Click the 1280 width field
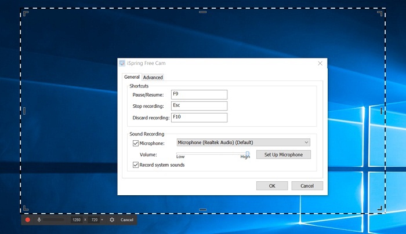406x234 pixels. pos(77,220)
